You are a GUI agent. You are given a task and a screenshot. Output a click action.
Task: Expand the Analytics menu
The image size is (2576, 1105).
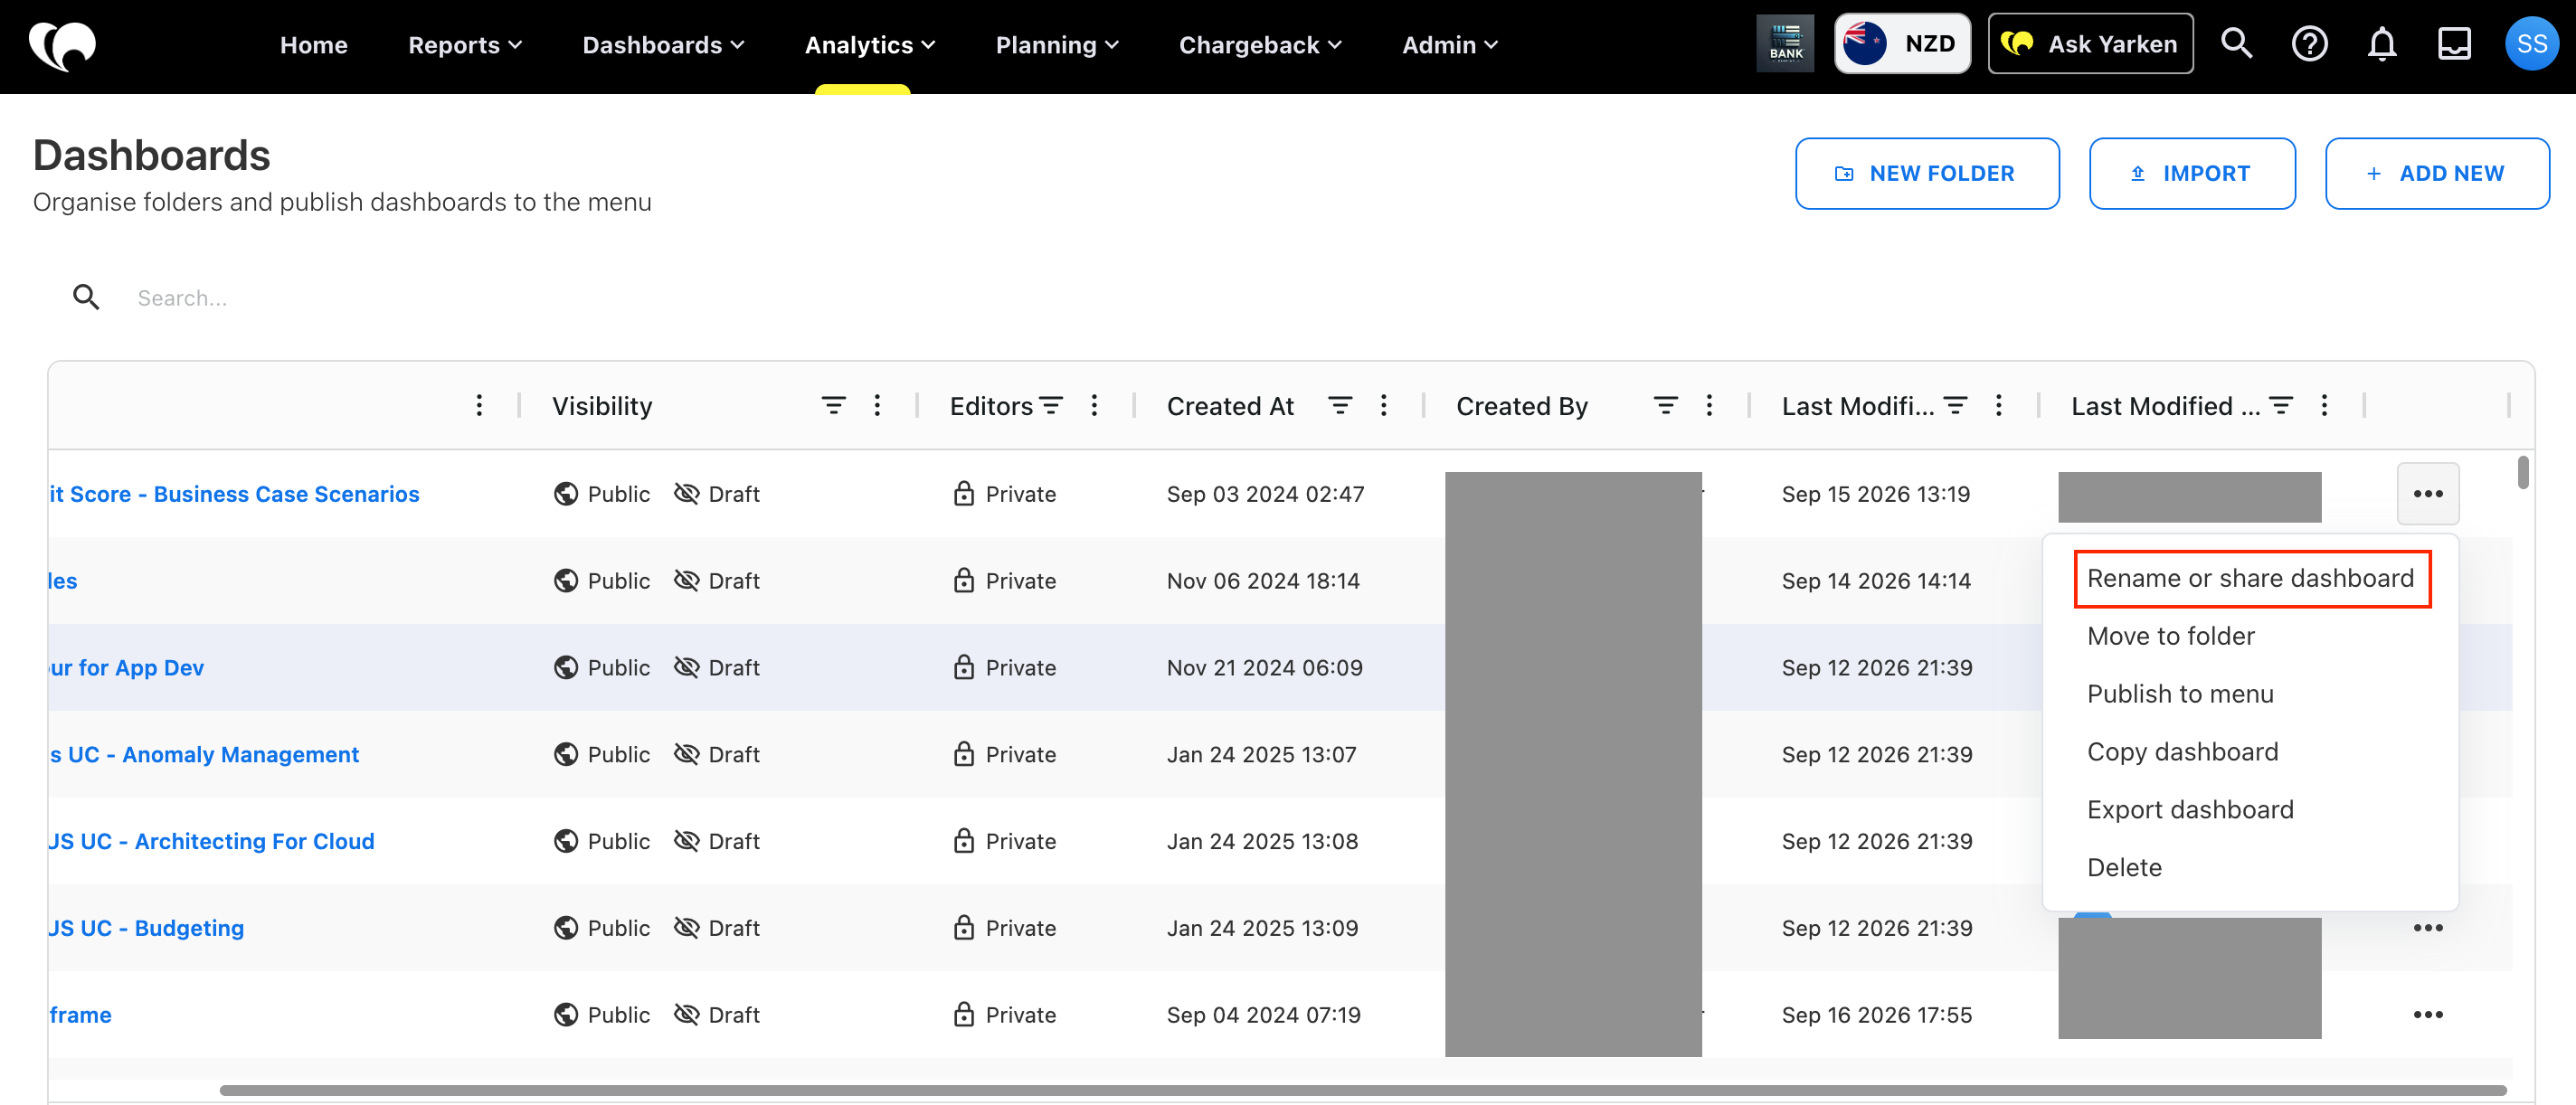[870, 45]
